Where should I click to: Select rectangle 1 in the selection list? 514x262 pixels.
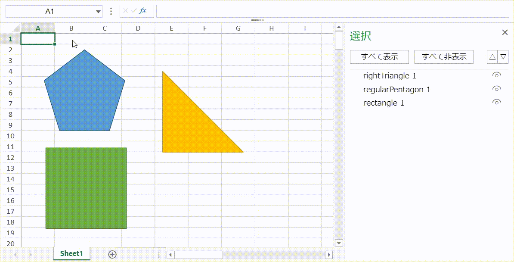[384, 103]
